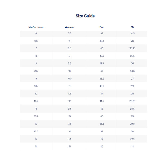Select Women's size 10.5 cell
Image resolution: width=165 pixels, height=165 pixels.
click(x=69, y=78)
